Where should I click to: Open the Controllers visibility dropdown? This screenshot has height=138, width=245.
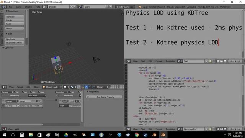62,92
